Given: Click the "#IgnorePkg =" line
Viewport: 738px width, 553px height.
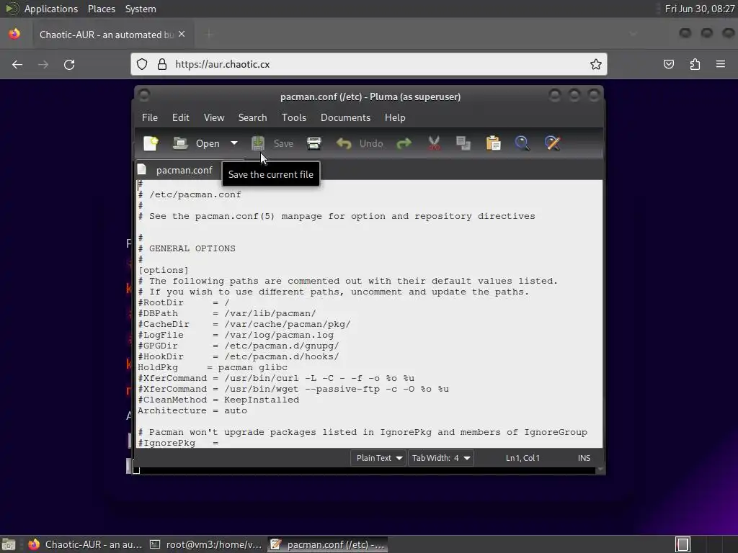Looking at the screenshot, I should [179, 443].
